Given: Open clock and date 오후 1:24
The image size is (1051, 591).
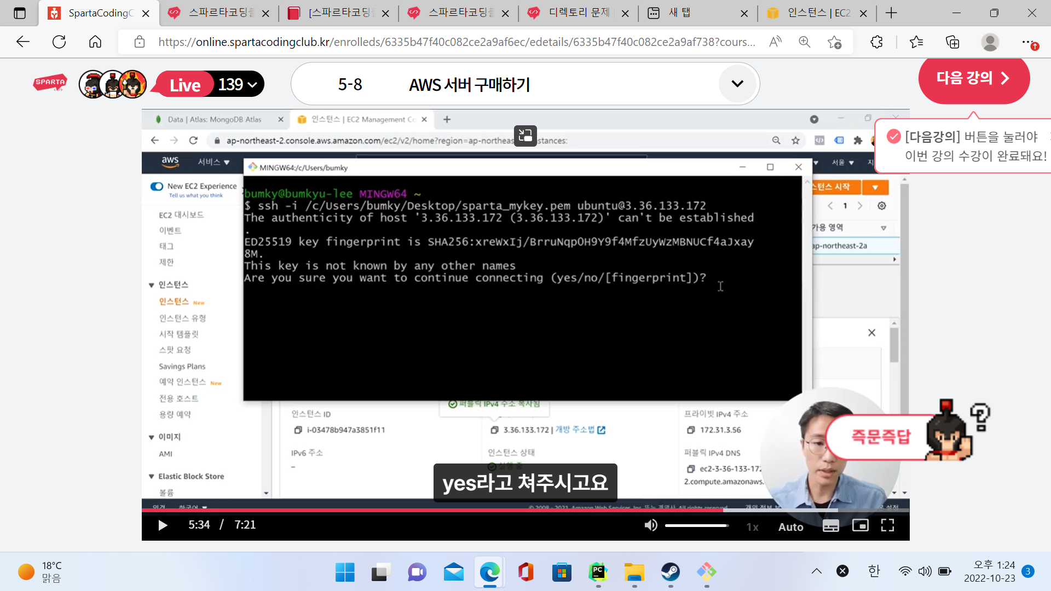Looking at the screenshot, I should pos(989,571).
